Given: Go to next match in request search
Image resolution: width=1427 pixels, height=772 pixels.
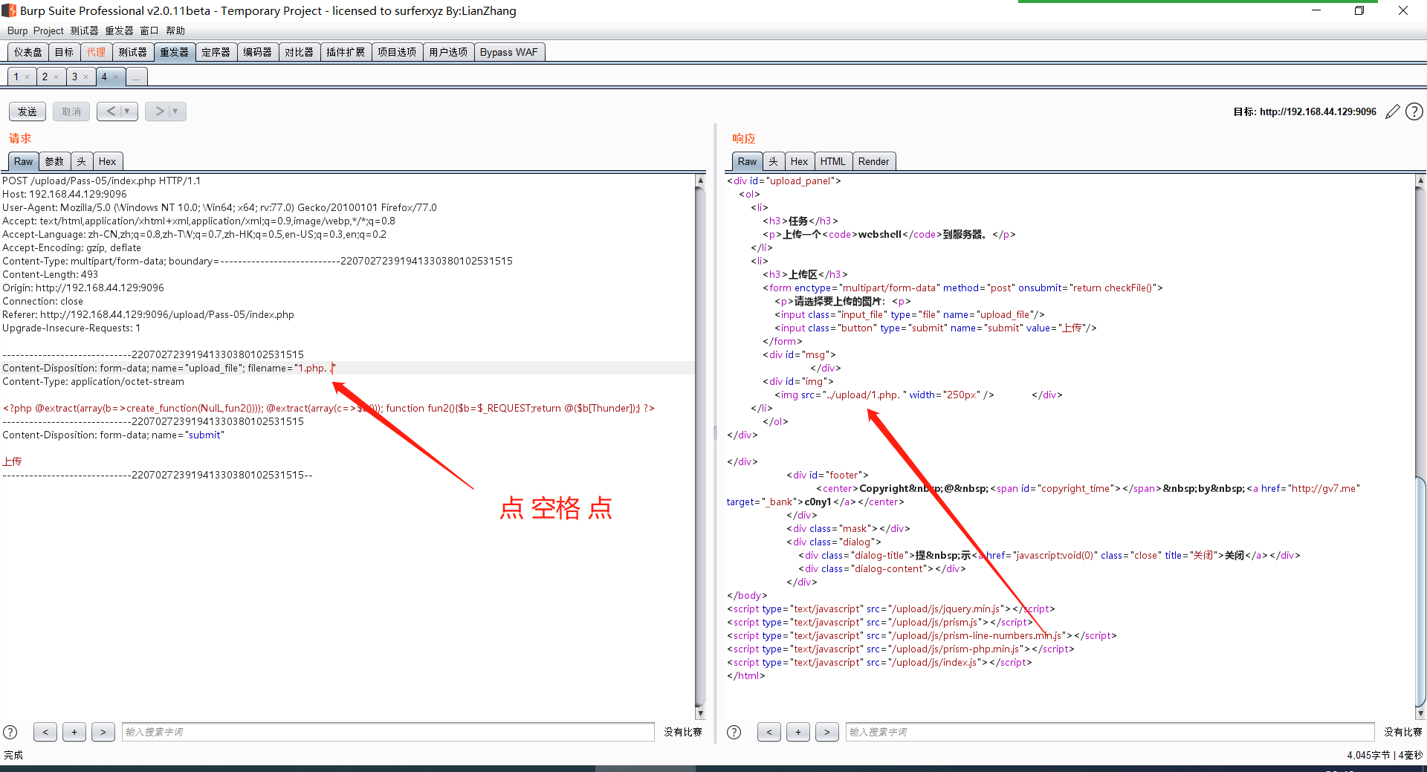Looking at the screenshot, I should 103,732.
